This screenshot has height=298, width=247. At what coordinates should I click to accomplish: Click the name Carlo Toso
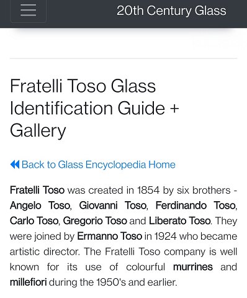(x=34, y=220)
